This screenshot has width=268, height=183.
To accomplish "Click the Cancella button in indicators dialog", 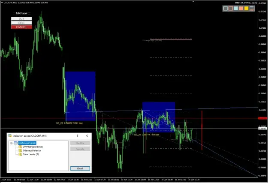I will 80,149.
